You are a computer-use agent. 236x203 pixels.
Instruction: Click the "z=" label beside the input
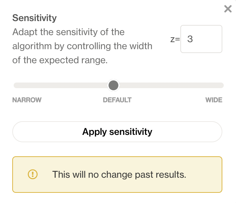point(175,39)
